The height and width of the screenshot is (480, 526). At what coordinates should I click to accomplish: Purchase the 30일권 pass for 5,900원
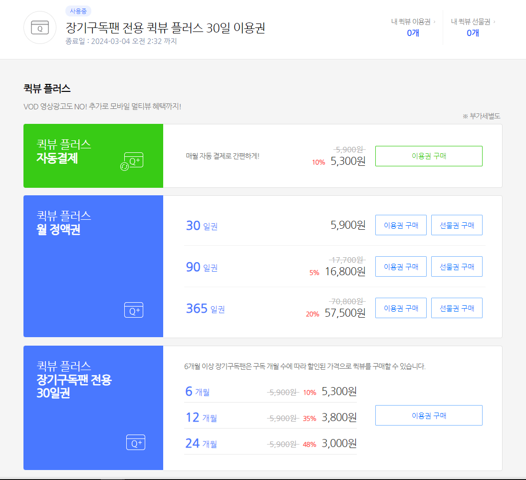401,225
